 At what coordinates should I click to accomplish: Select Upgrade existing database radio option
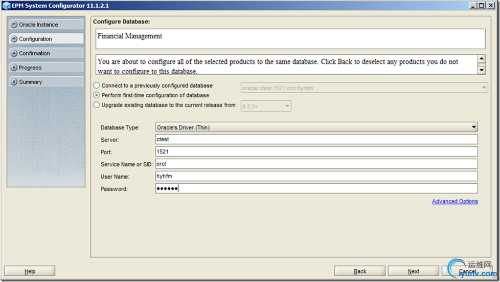click(96, 105)
